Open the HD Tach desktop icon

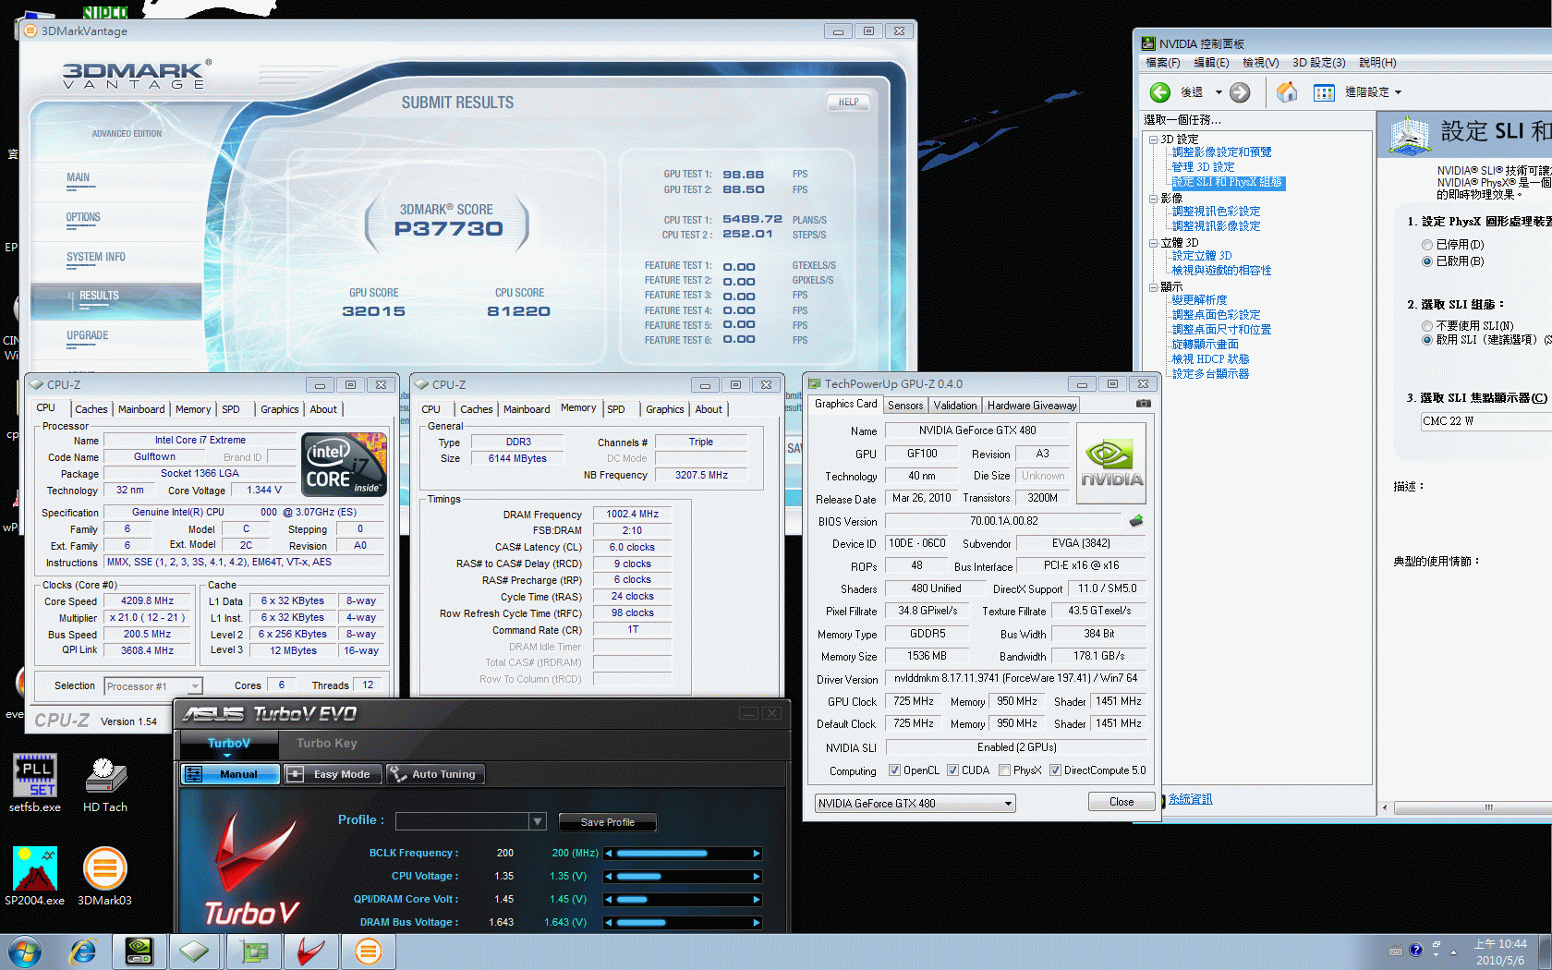tap(105, 783)
